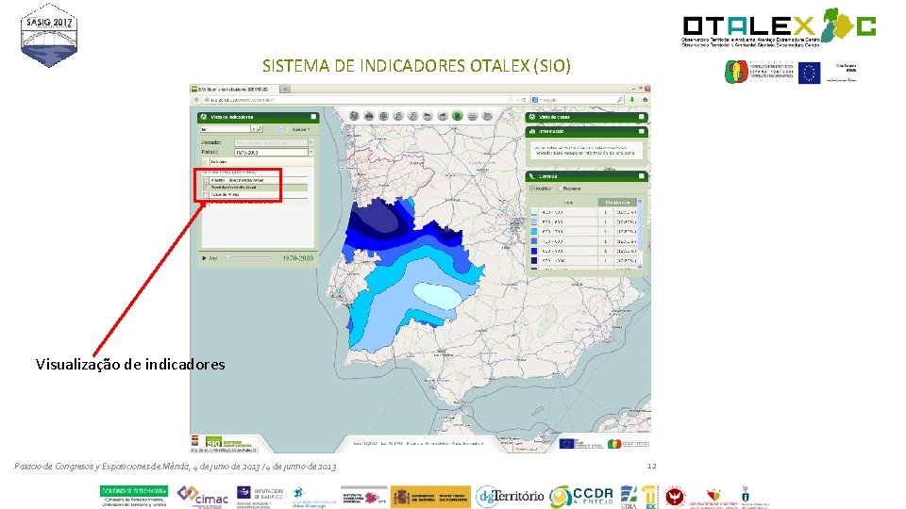Click the last icon in the map toolbar
The width and height of the screenshot is (906, 509).
(x=487, y=115)
